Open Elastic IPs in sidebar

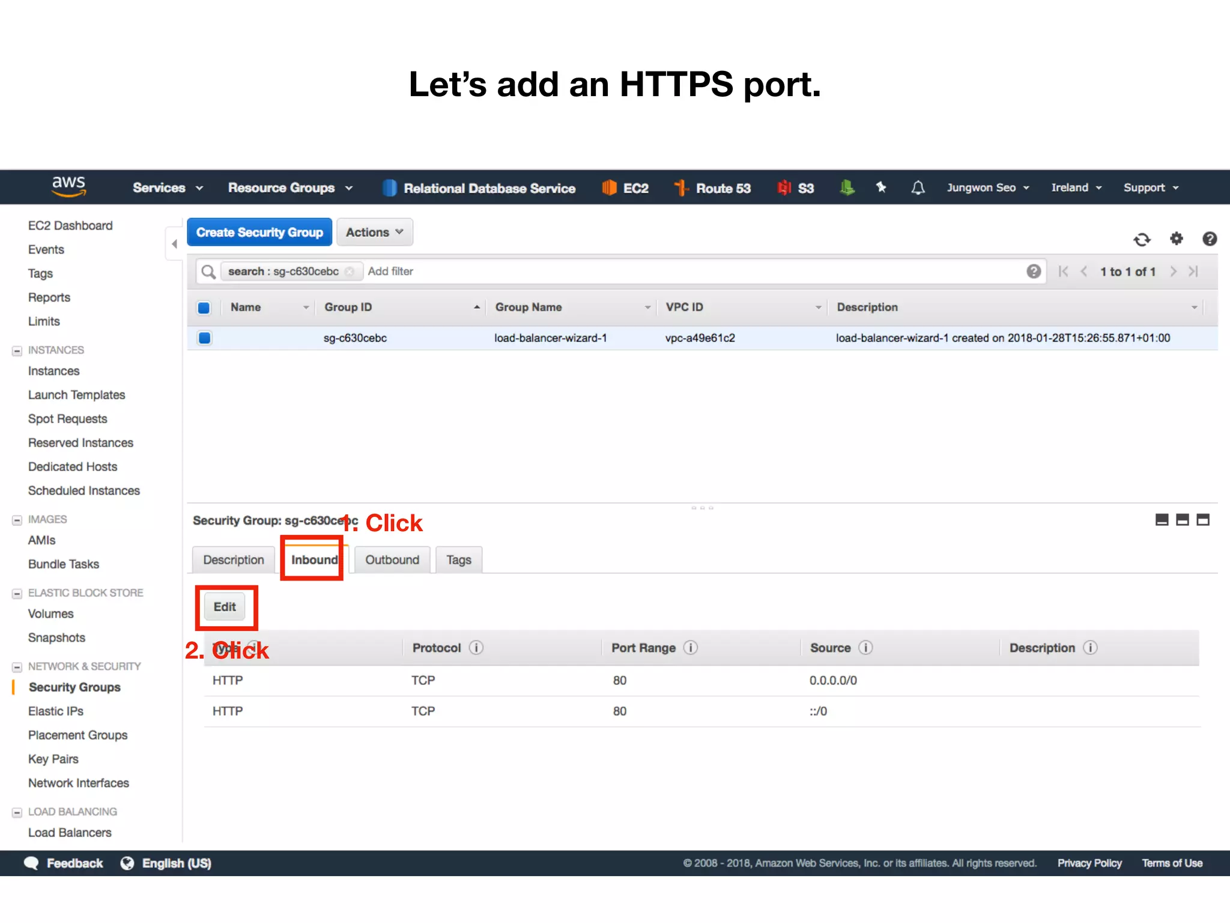pyautogui.click(x=56, y=711)
